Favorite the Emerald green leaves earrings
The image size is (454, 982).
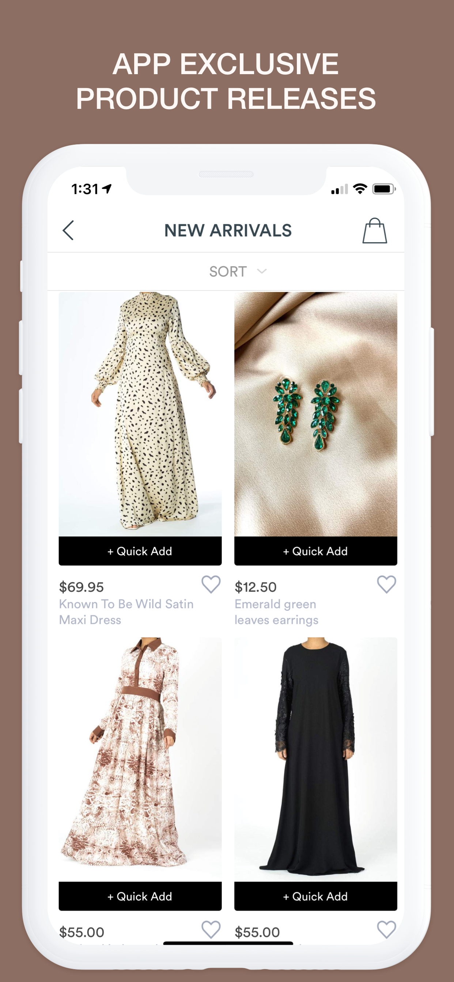click(x=386, y=585)
